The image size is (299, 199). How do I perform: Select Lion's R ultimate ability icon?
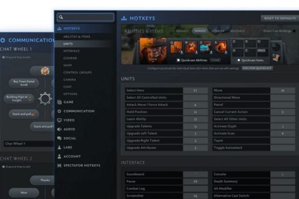click(220, 47)
